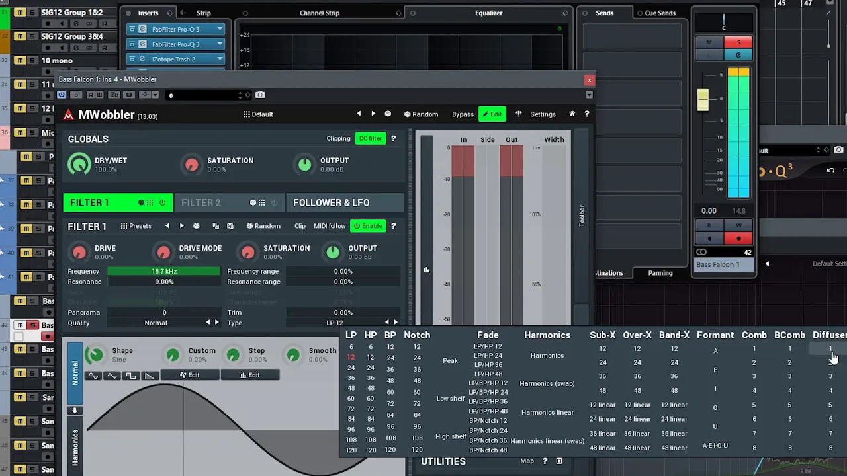Open Default preset selector

(258, 114)
